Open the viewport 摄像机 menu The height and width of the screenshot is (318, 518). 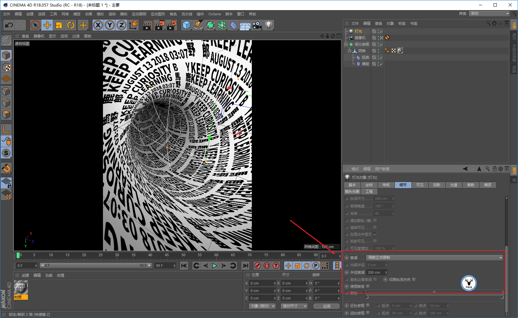[x=39, y=36]
